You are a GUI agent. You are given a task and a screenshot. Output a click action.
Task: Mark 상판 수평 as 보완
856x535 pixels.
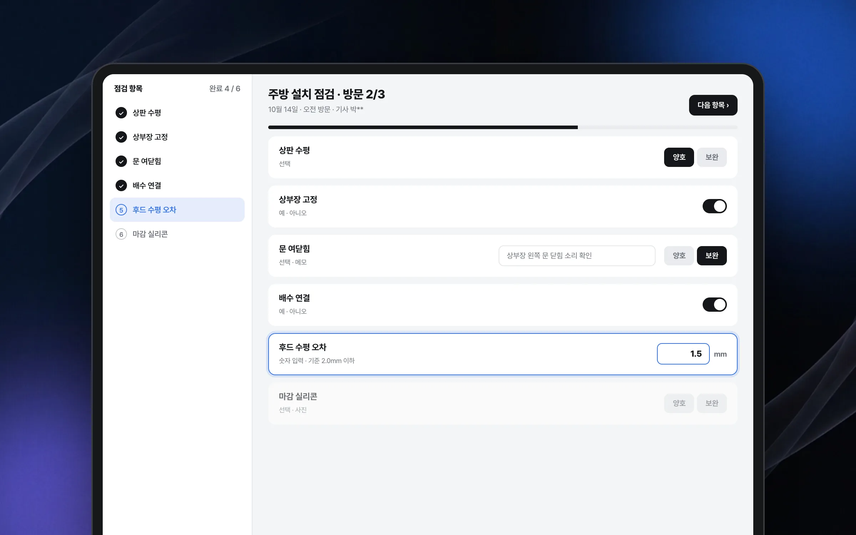(x=712, y=157)
